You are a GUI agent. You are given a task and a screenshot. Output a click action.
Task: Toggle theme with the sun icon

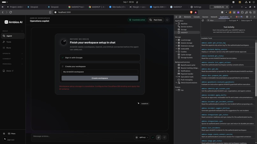(4, 134)
